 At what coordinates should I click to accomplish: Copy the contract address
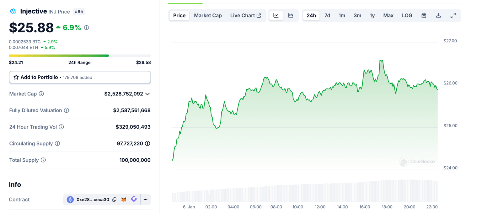coord(115,199)
